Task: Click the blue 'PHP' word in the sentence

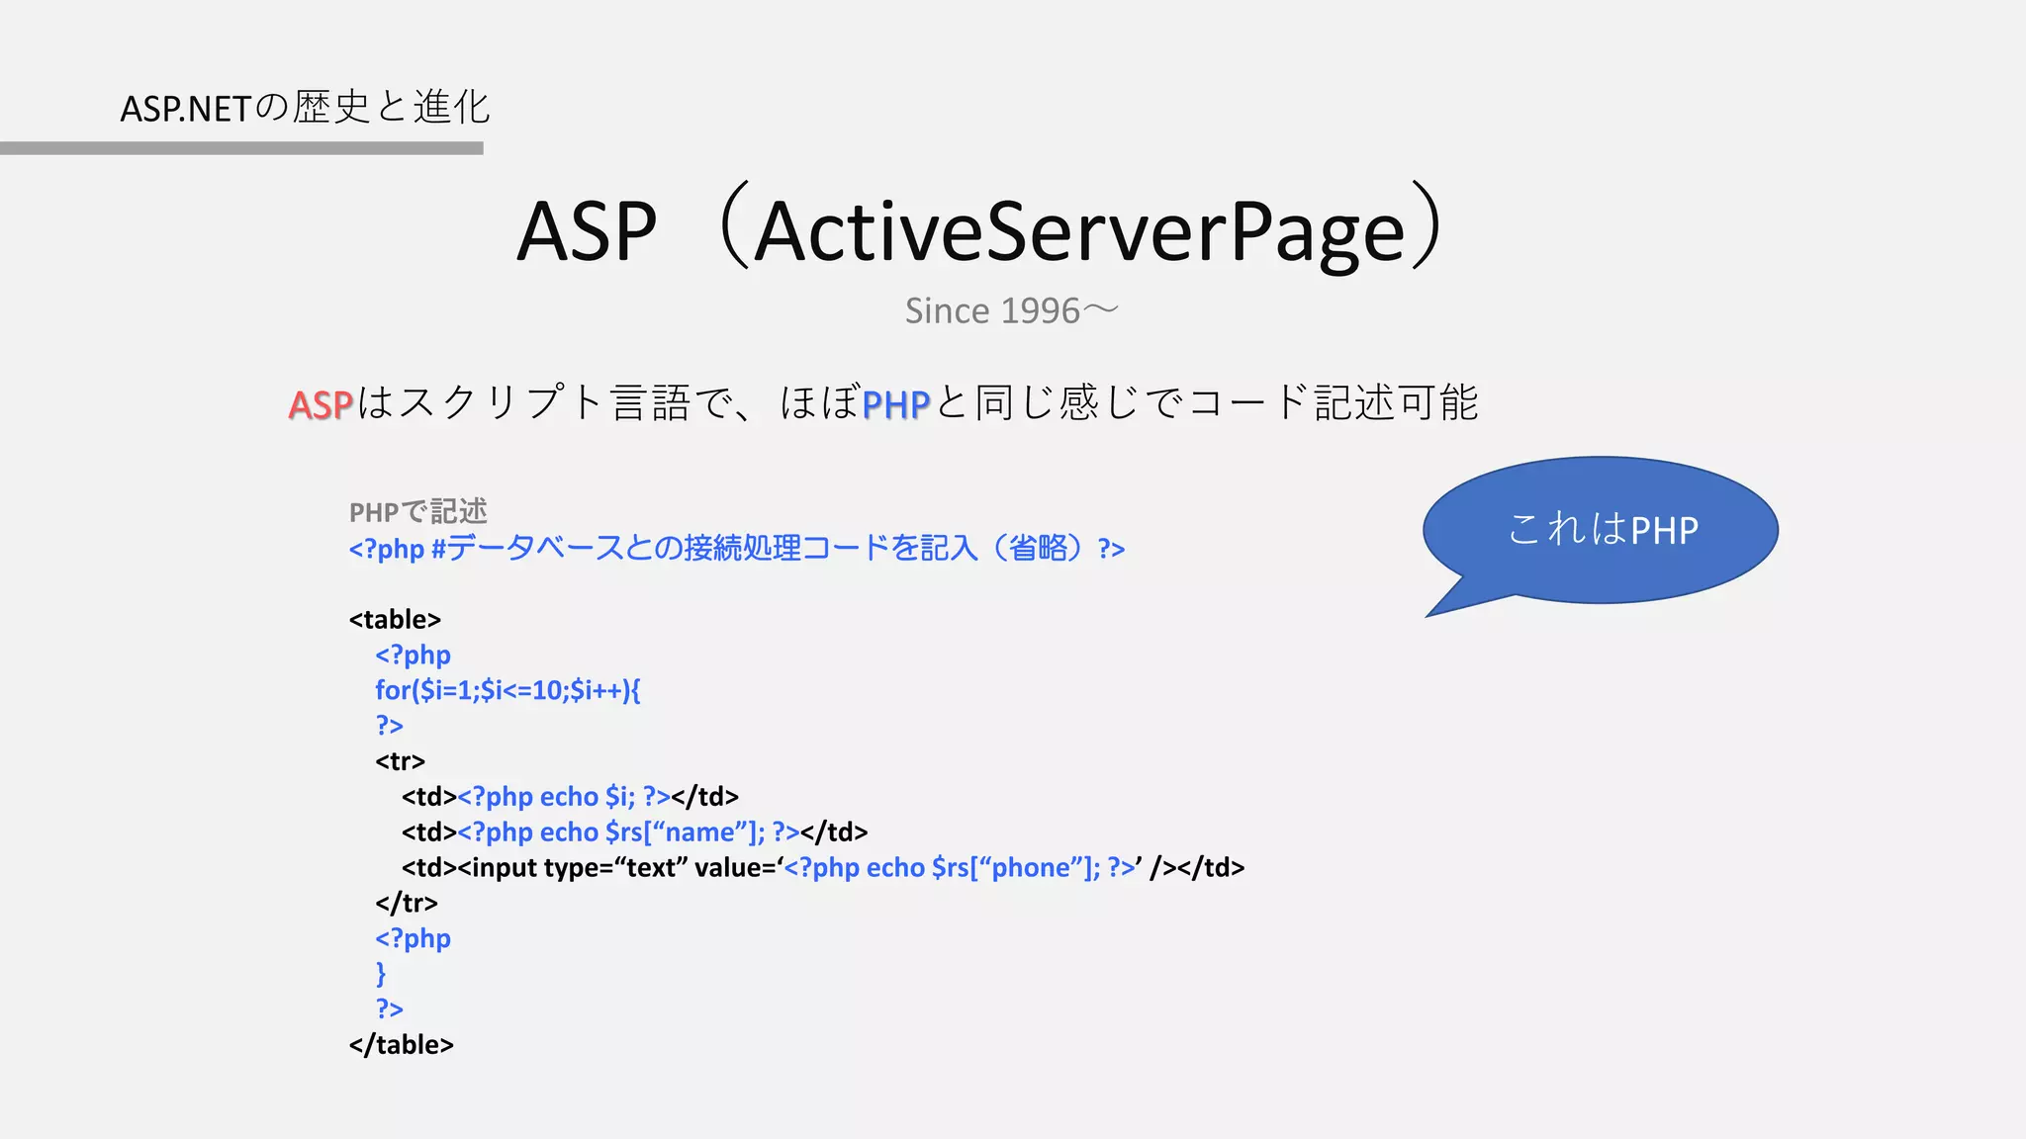Action: (x=896, y=404)
